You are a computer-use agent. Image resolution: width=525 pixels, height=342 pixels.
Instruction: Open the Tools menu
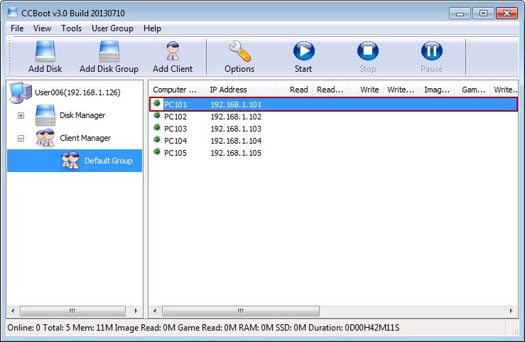click(71, 28)
